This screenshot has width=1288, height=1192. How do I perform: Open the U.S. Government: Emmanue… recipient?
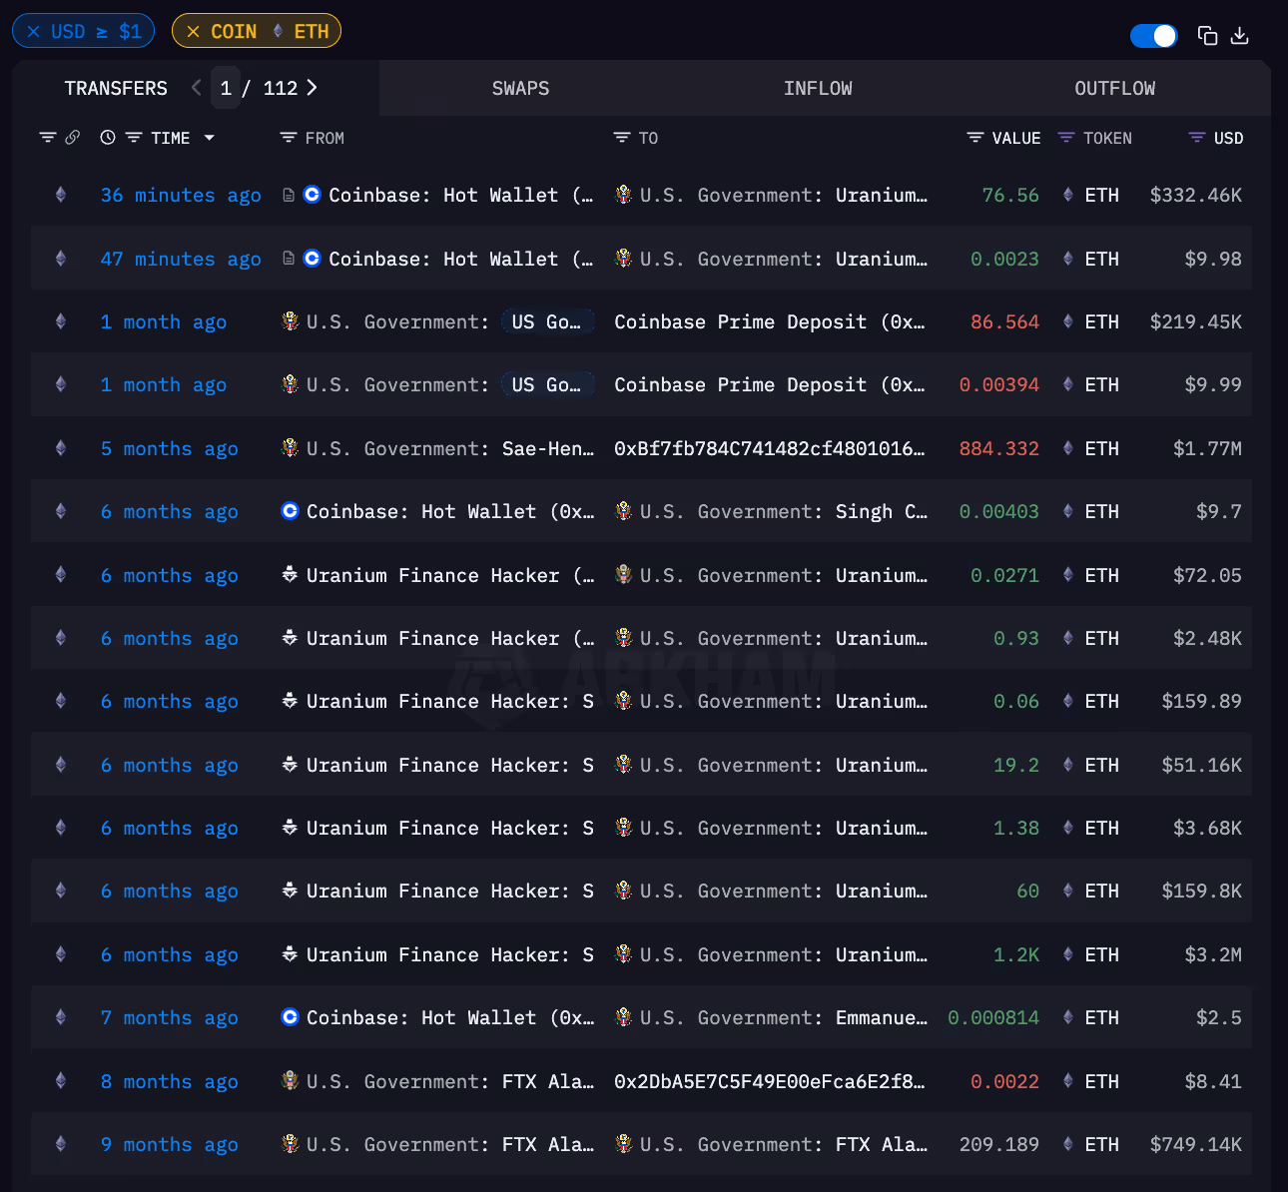pos(784,1018)
